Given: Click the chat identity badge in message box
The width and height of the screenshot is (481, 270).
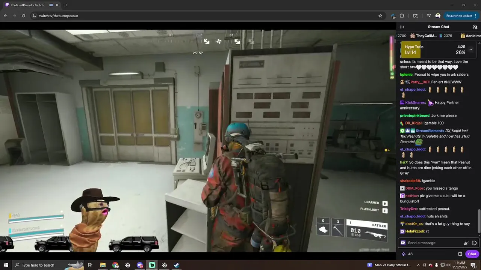Looking at the screenshot, I should point(403,243).
